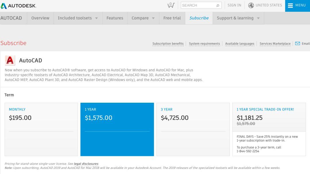This screenshot has width=310, height=174.
Task: Open the legal disclosures link
Action: point(86,164)
